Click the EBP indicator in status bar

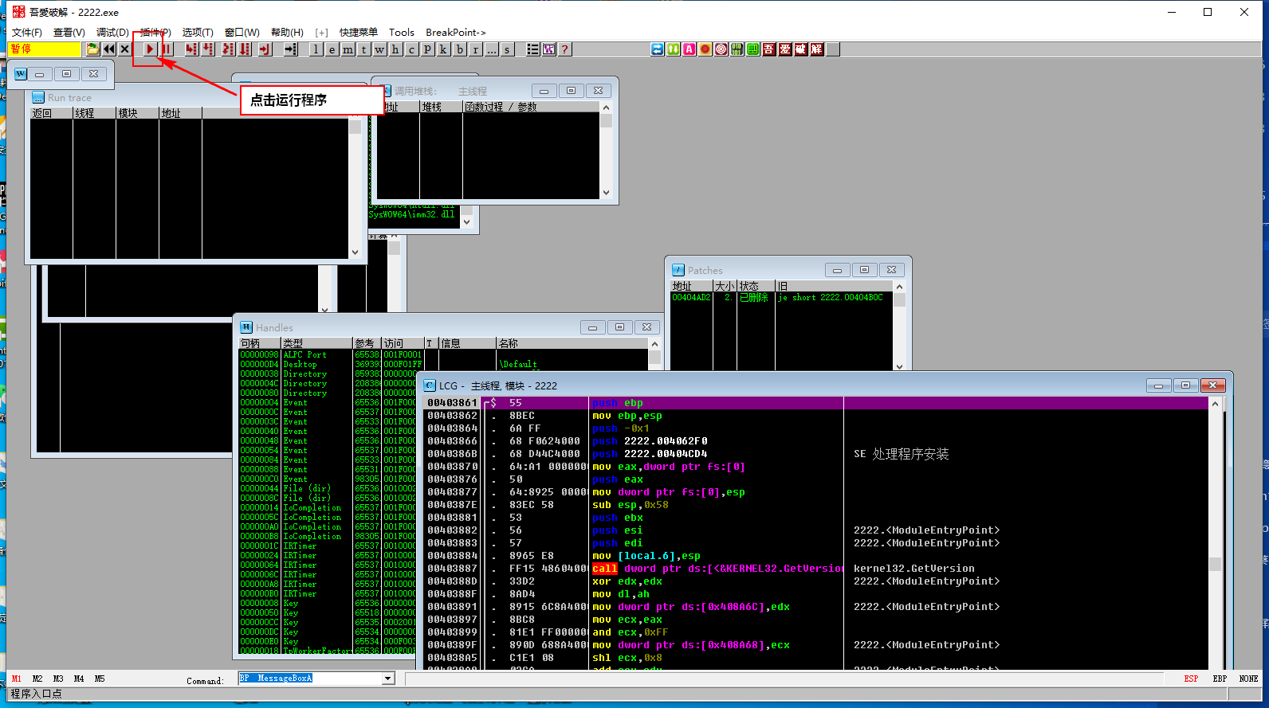pos(1220,679)
